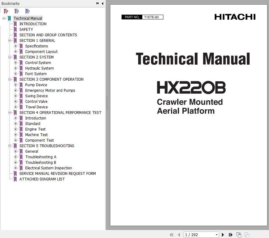Open the Troubleshooting B bookmark
This screenshot has width=269, height=238.
[41, 162]
